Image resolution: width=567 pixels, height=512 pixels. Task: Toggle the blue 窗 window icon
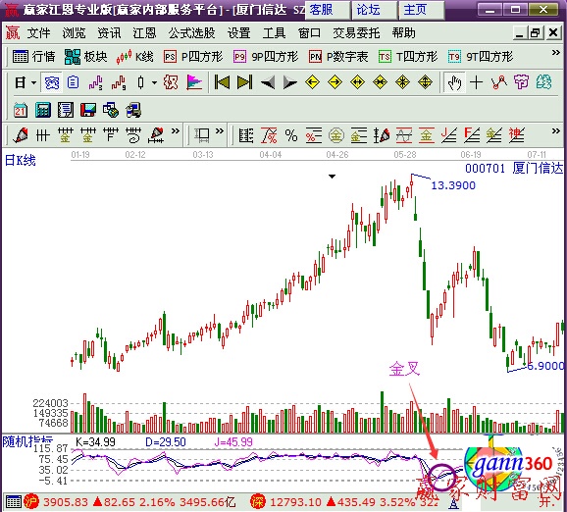52,82
